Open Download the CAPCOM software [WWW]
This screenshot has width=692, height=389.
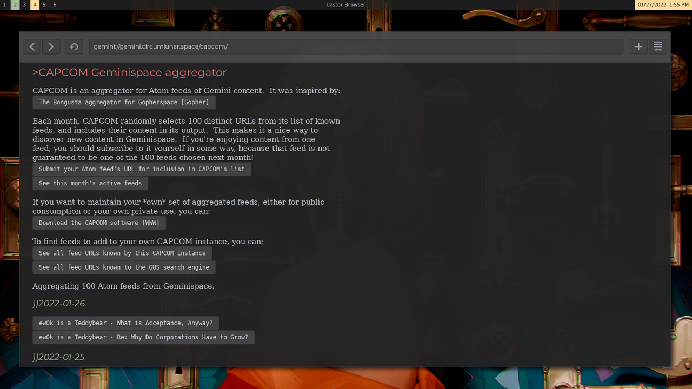point(99,223)
